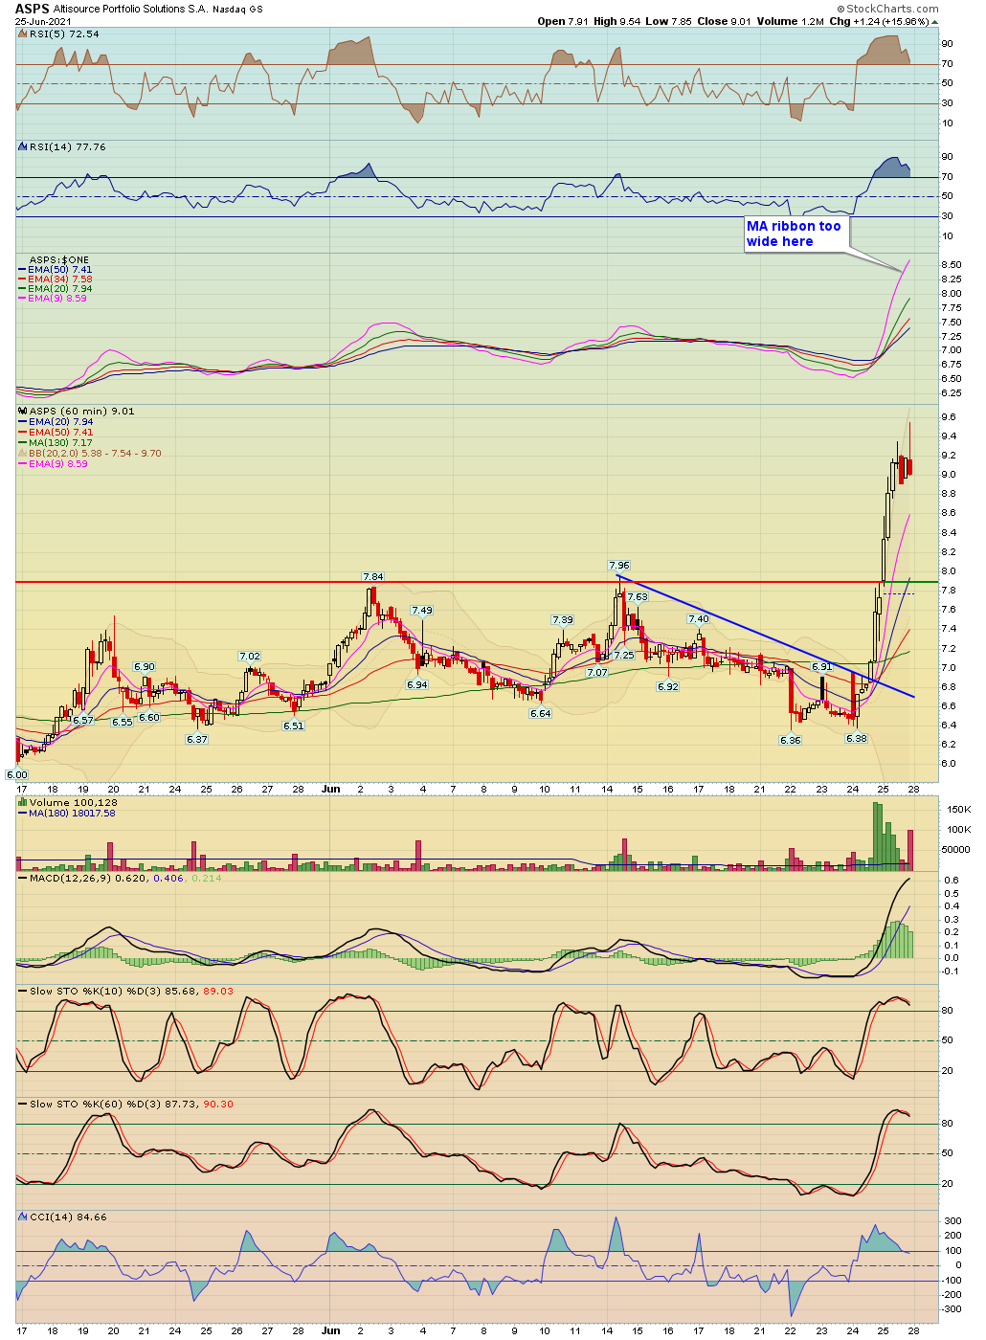The width and height of the screenshot is (986, 1340).
Task: Click the ASPS:$ONE panel label
Action: [x=59, y=260]
